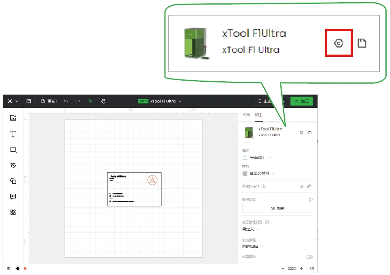Select the orange layer color dot
The width and height of the screenshot is (390, 275).
point(25,268)
